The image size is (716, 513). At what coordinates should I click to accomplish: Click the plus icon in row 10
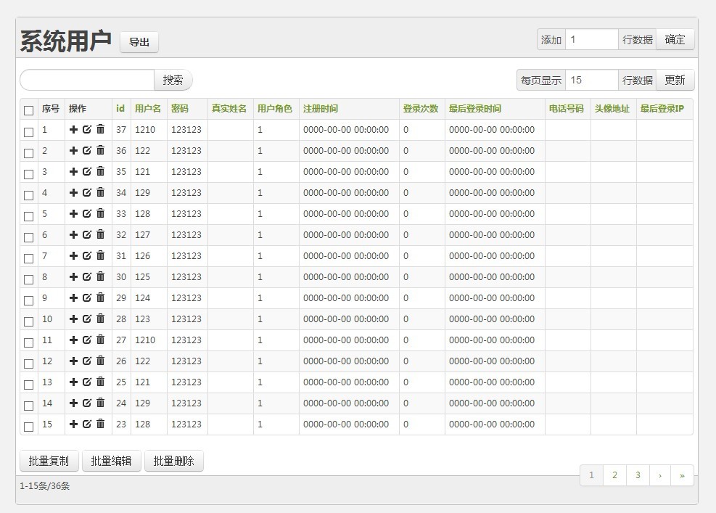73,319
